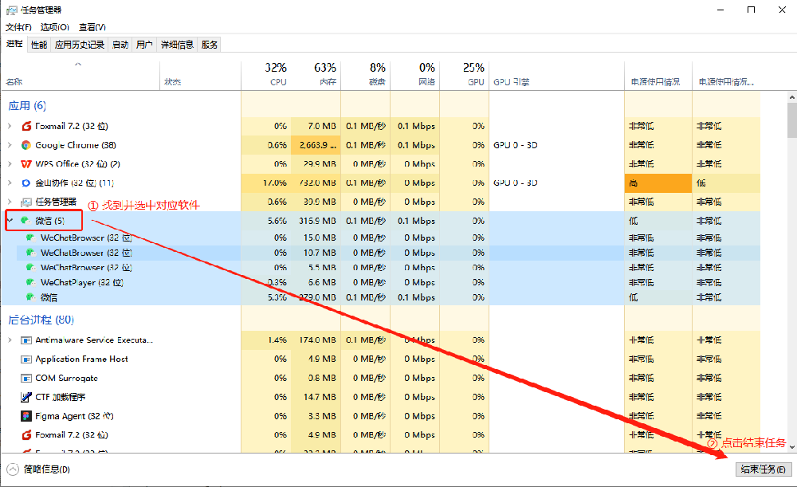This screenshot has height=487, width=797.
Task: Sort by the 状态 column header
Action: pyautogui.click(x=200, y=75)
